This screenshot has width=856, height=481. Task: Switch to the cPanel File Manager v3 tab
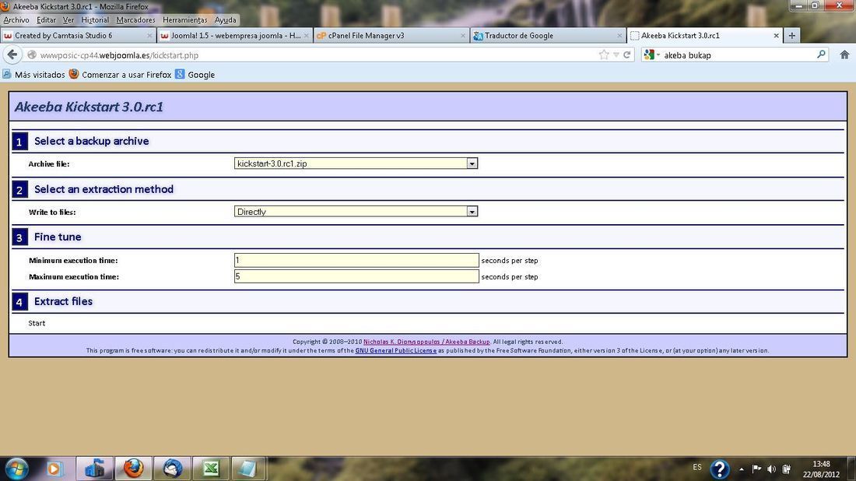[x=391, y=36]
